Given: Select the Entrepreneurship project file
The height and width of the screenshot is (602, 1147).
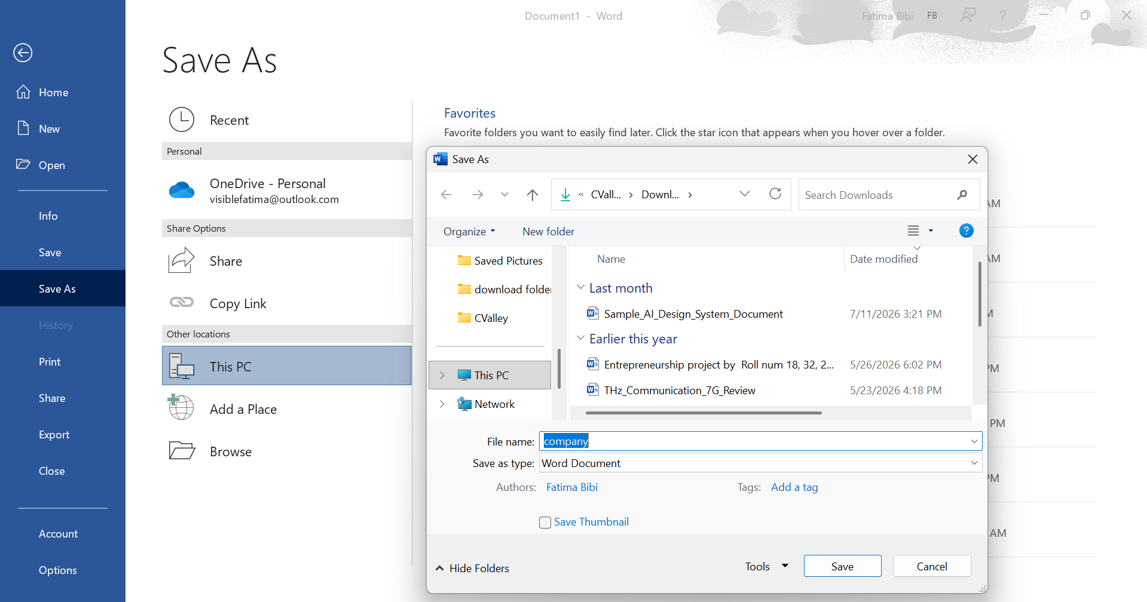Looking at the screenshot, I should (710, 364).
